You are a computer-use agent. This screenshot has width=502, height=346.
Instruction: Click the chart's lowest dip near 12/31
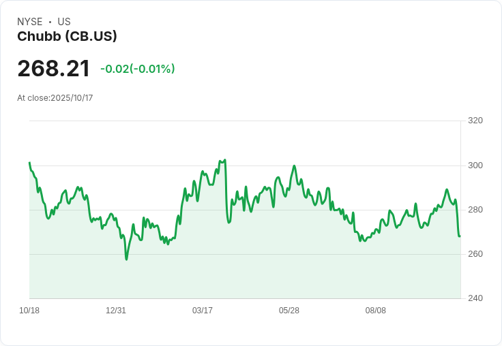[126, 259]
